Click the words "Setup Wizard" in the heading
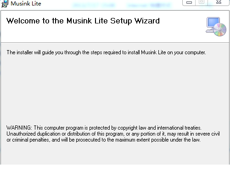The width and height of the screenshot is (230, 171). (x=135, y=21)
